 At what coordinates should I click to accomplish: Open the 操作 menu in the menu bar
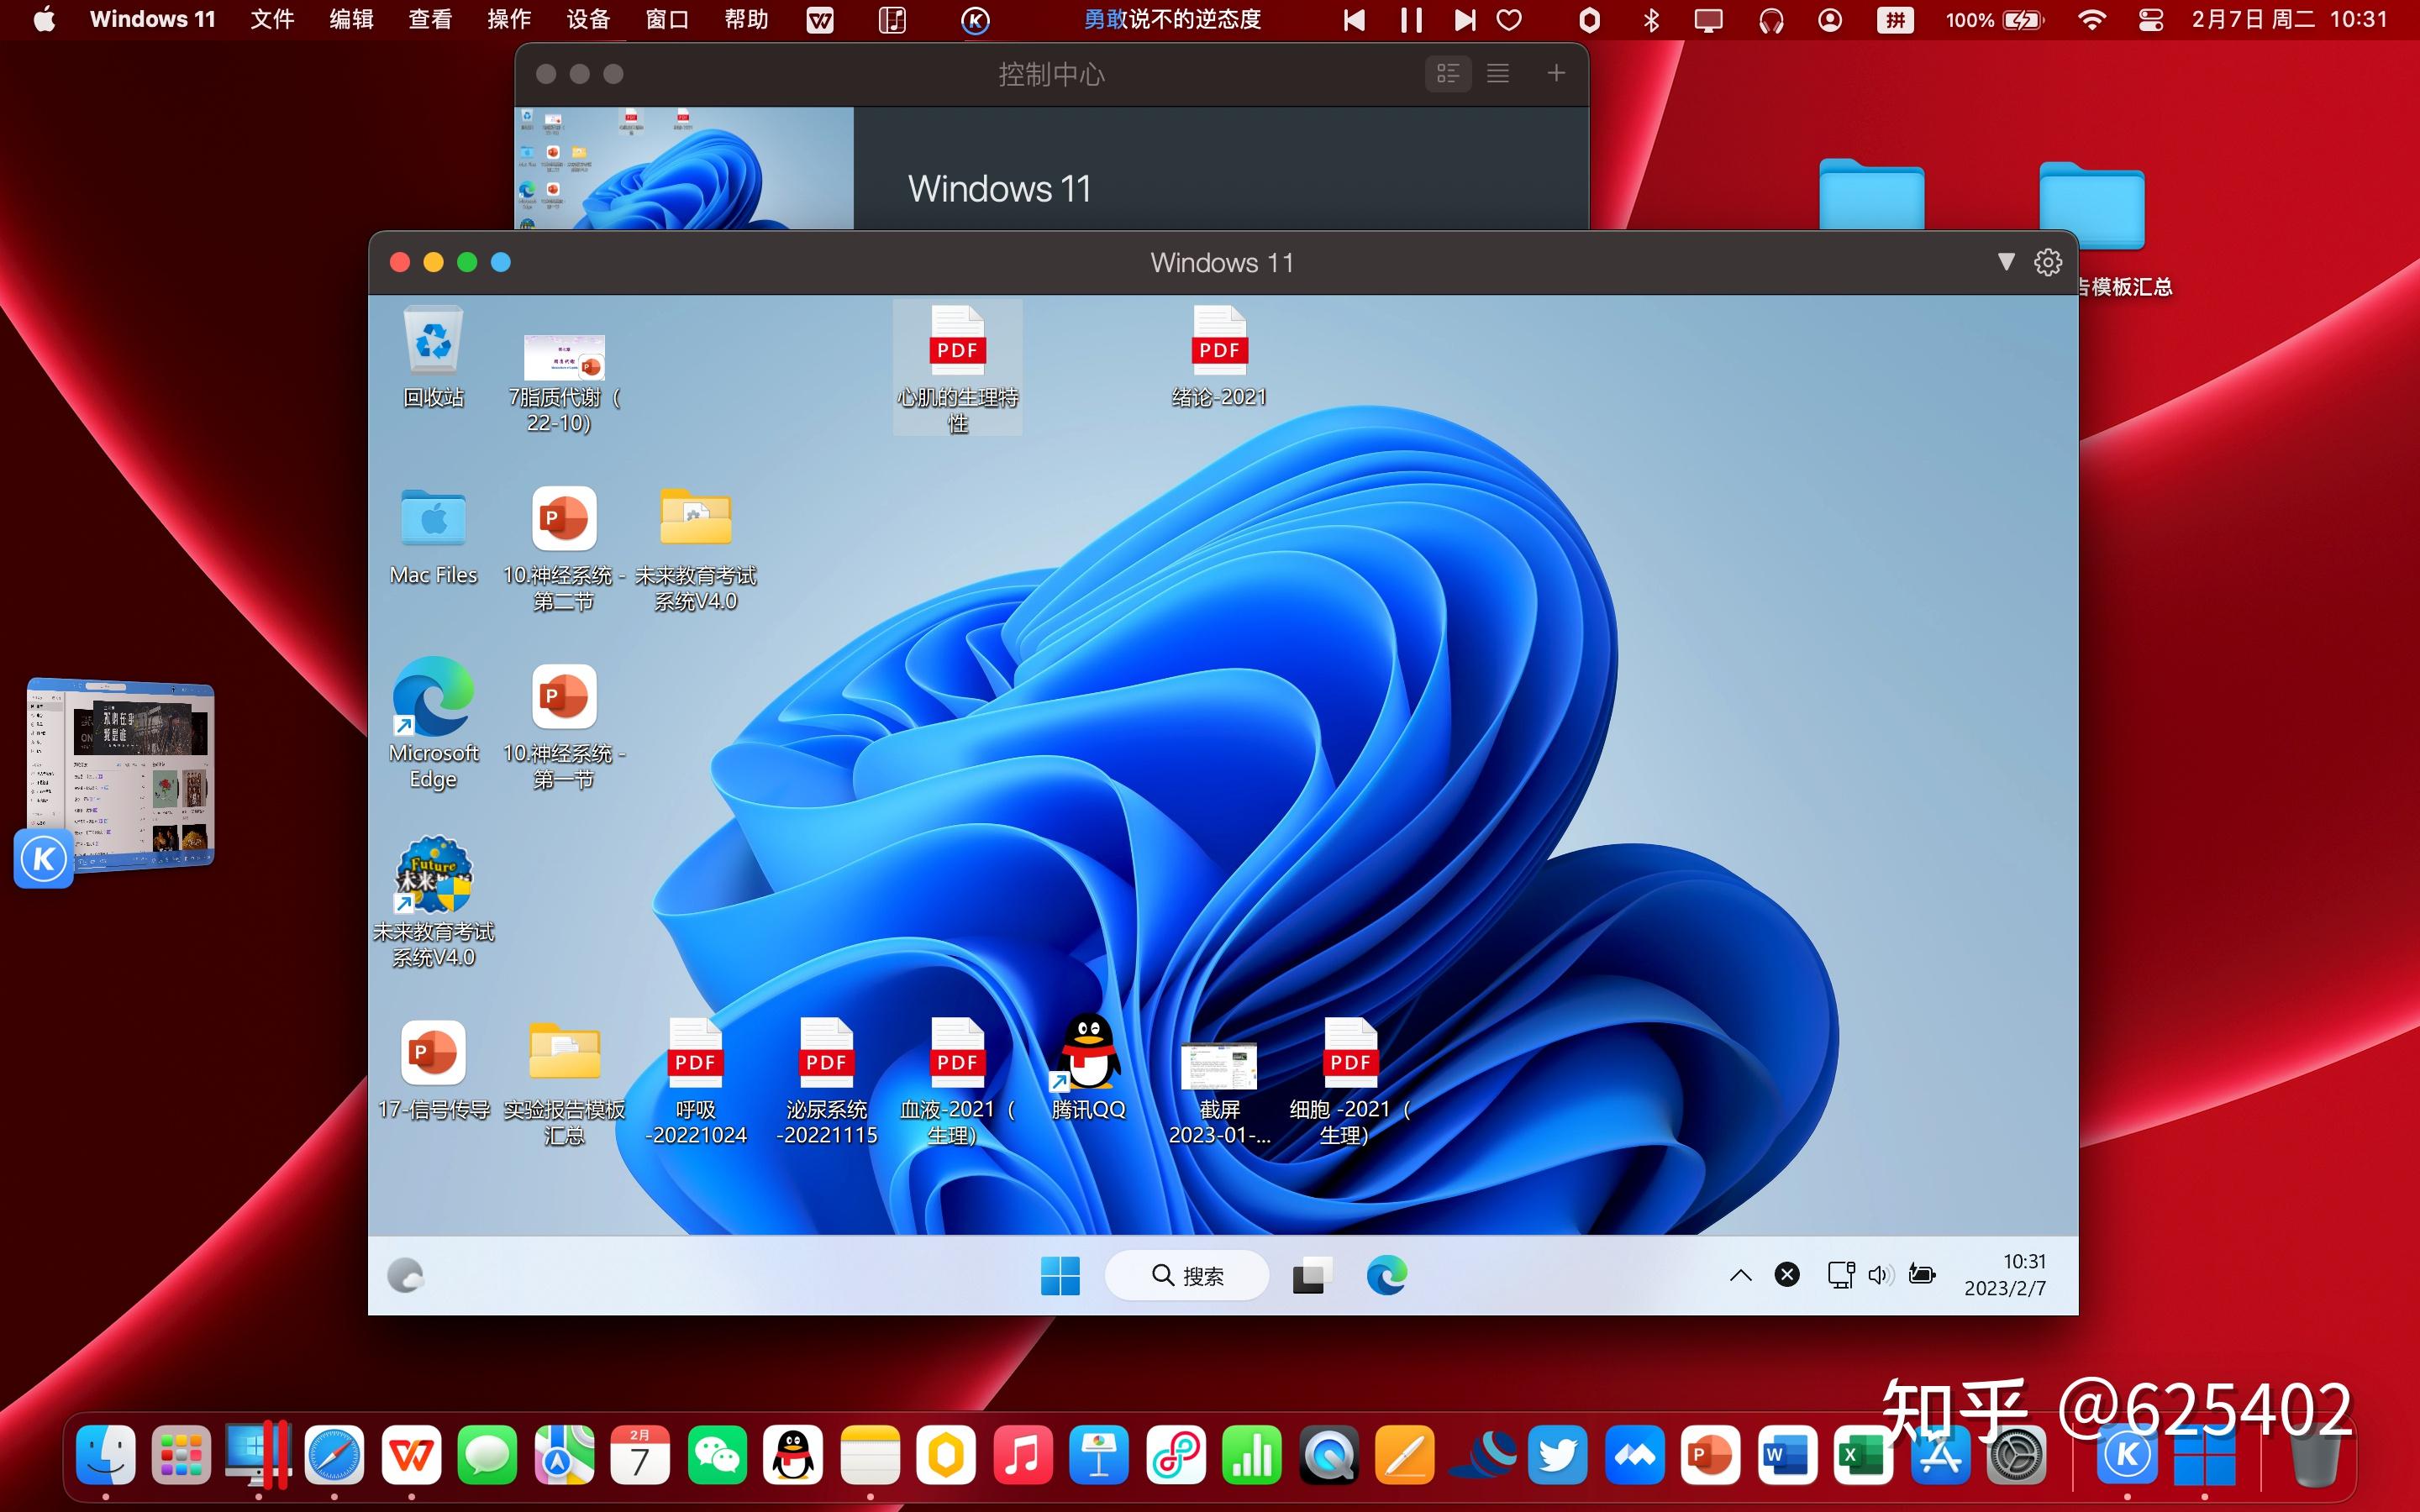[509, 19]
